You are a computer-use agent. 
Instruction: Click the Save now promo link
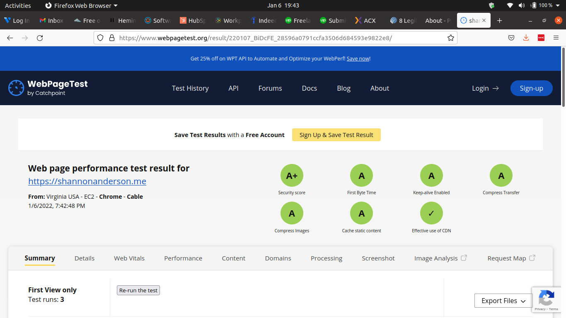point(358,59)
